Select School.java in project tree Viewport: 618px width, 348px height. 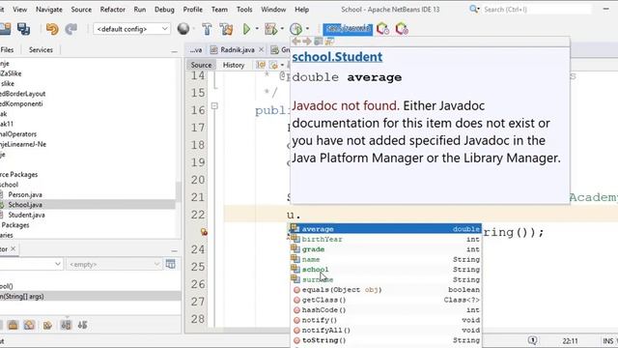coord(25,205)
